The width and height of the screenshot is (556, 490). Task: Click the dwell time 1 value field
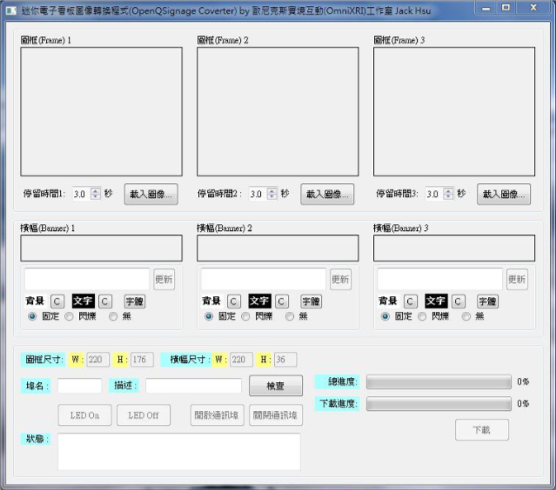tap(82, 194)
